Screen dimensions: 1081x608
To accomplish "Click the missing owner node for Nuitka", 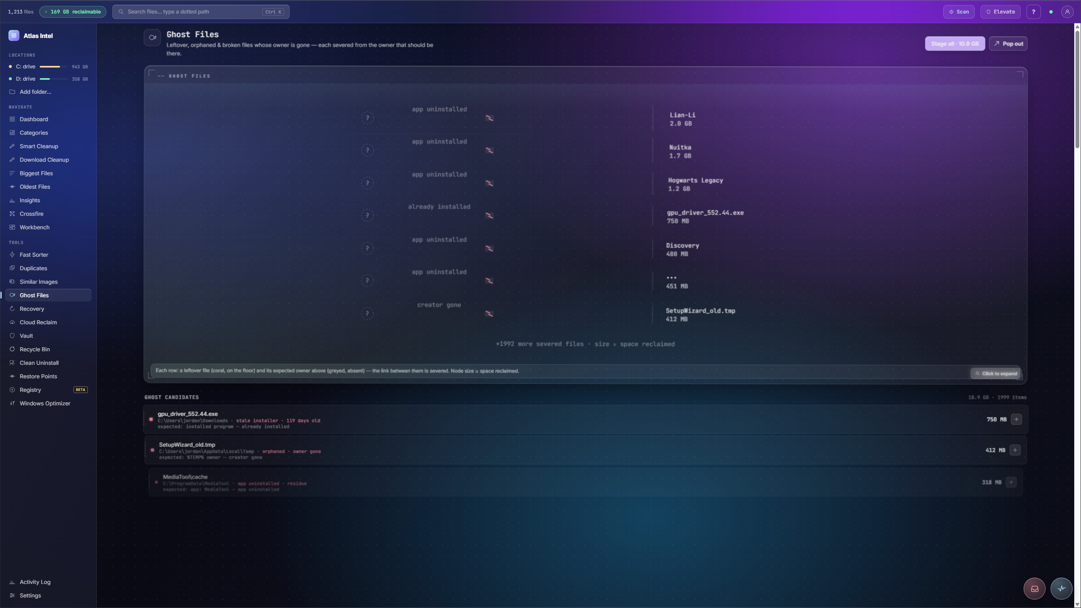I will tap(367, 150).
